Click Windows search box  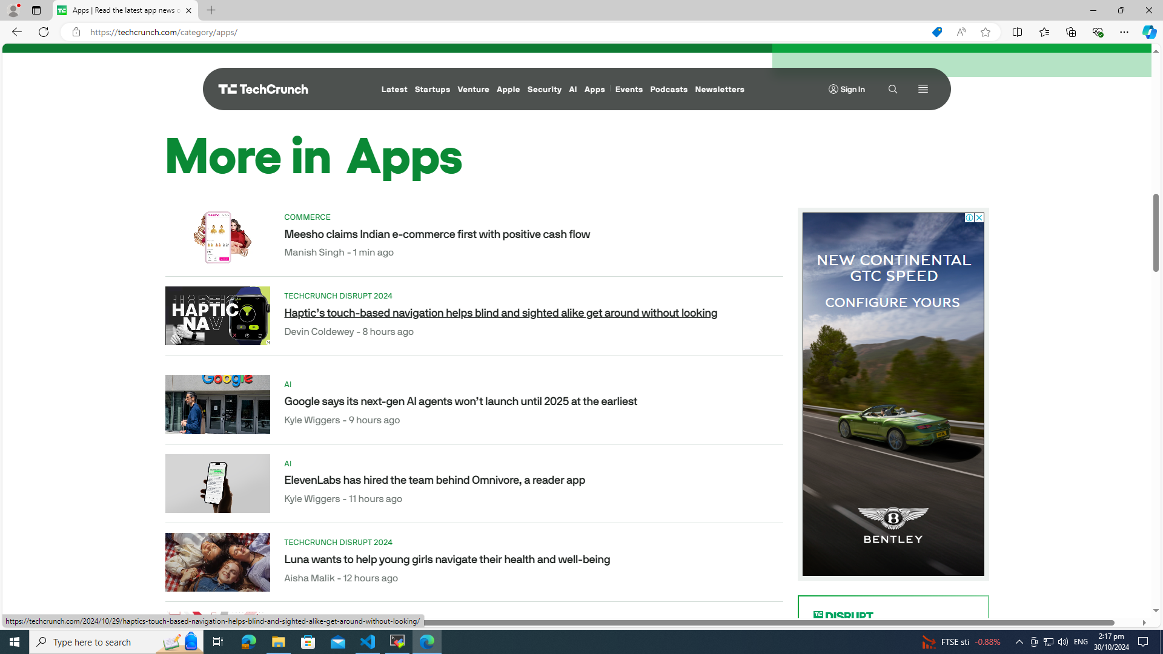(x=116, y=642)
